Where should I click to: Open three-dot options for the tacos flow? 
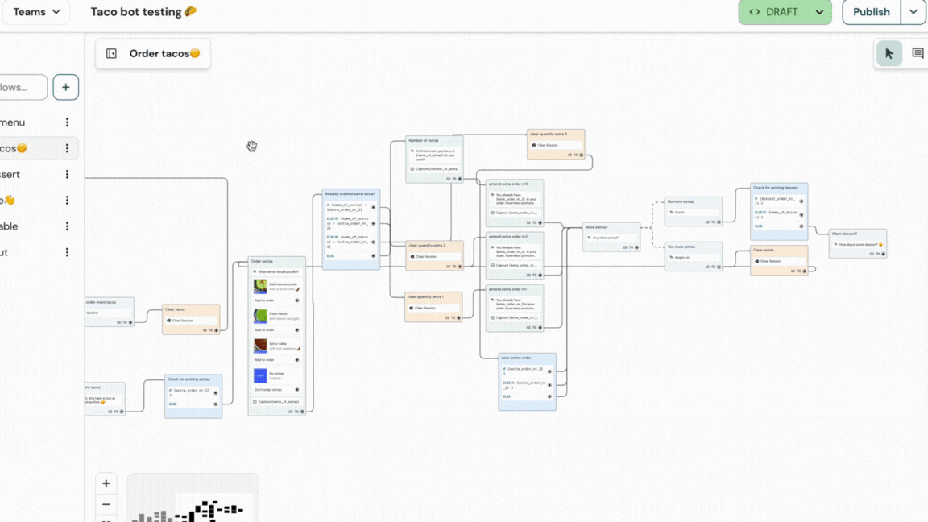(67, 148)
